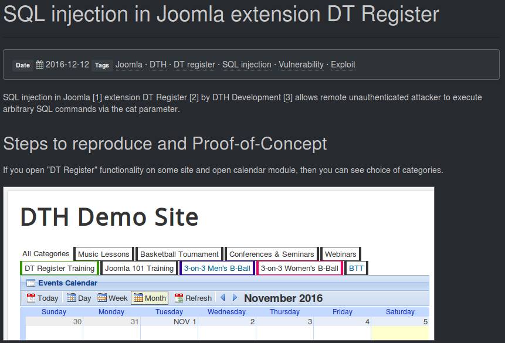Open the DT register tag link

coord(194,64)
